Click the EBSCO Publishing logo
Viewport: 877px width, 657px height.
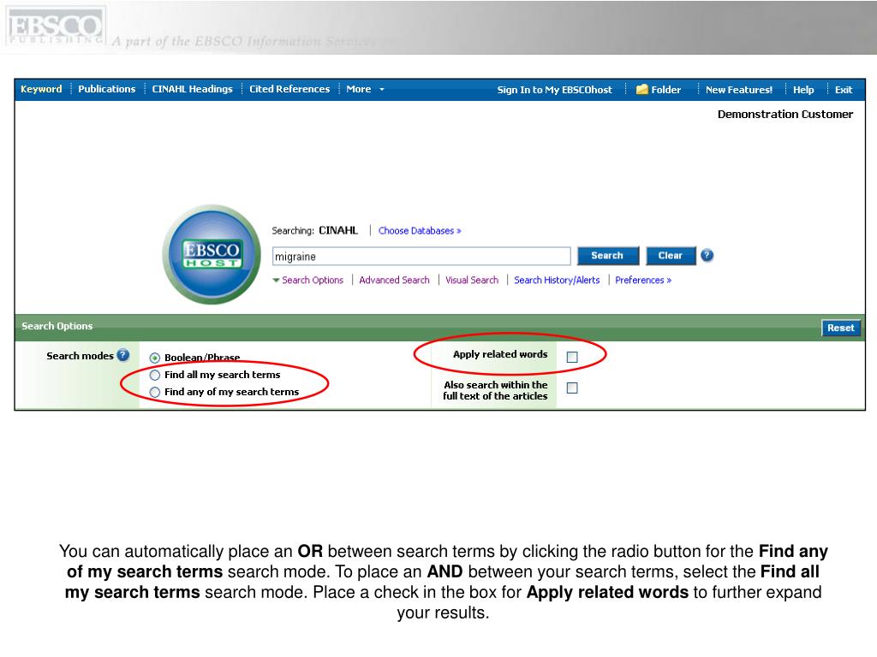[56, 27]
